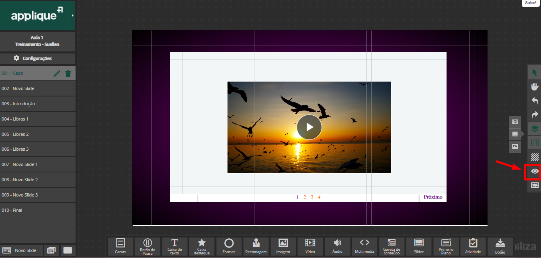Click the Novo Slide button
This screenshot has width=541, height=258.
click(x=21, y=250)
